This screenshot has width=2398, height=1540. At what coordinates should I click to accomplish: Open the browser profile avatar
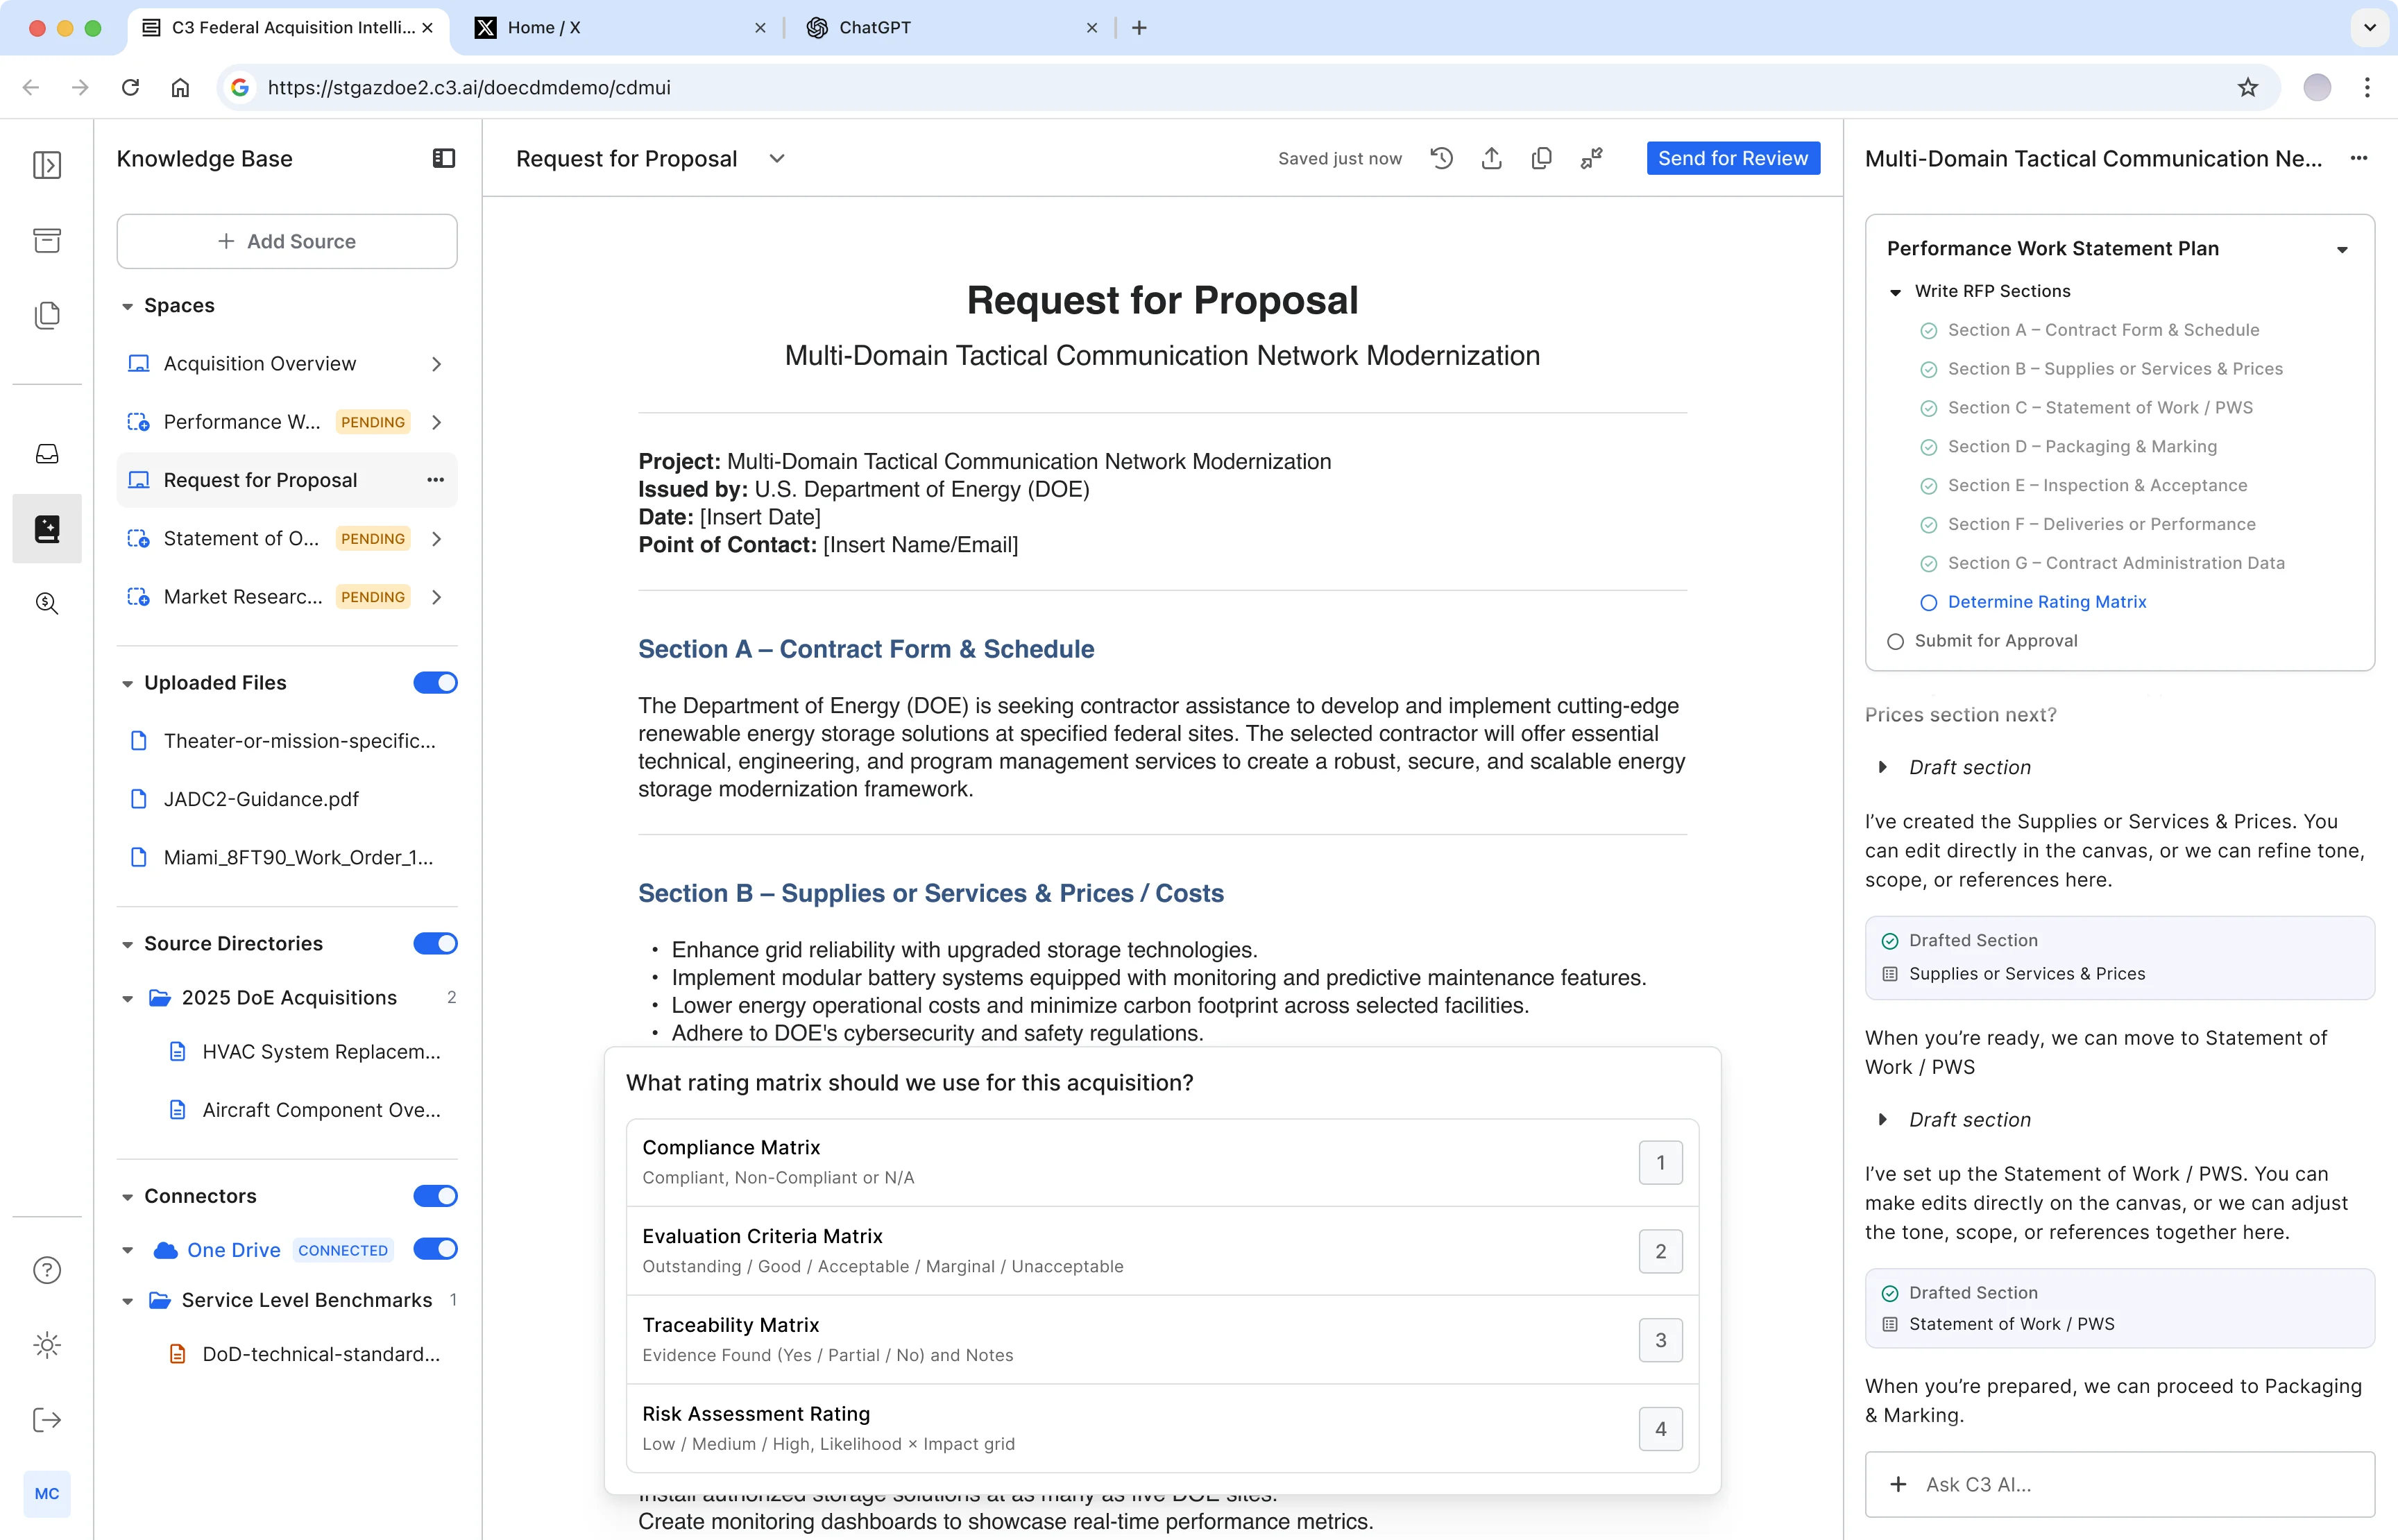(x=2317, y=87)
